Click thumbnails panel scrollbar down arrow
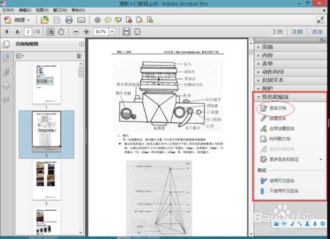Viewport: 330px width, 239px height. pyautogui.click(x=81, y=232)
